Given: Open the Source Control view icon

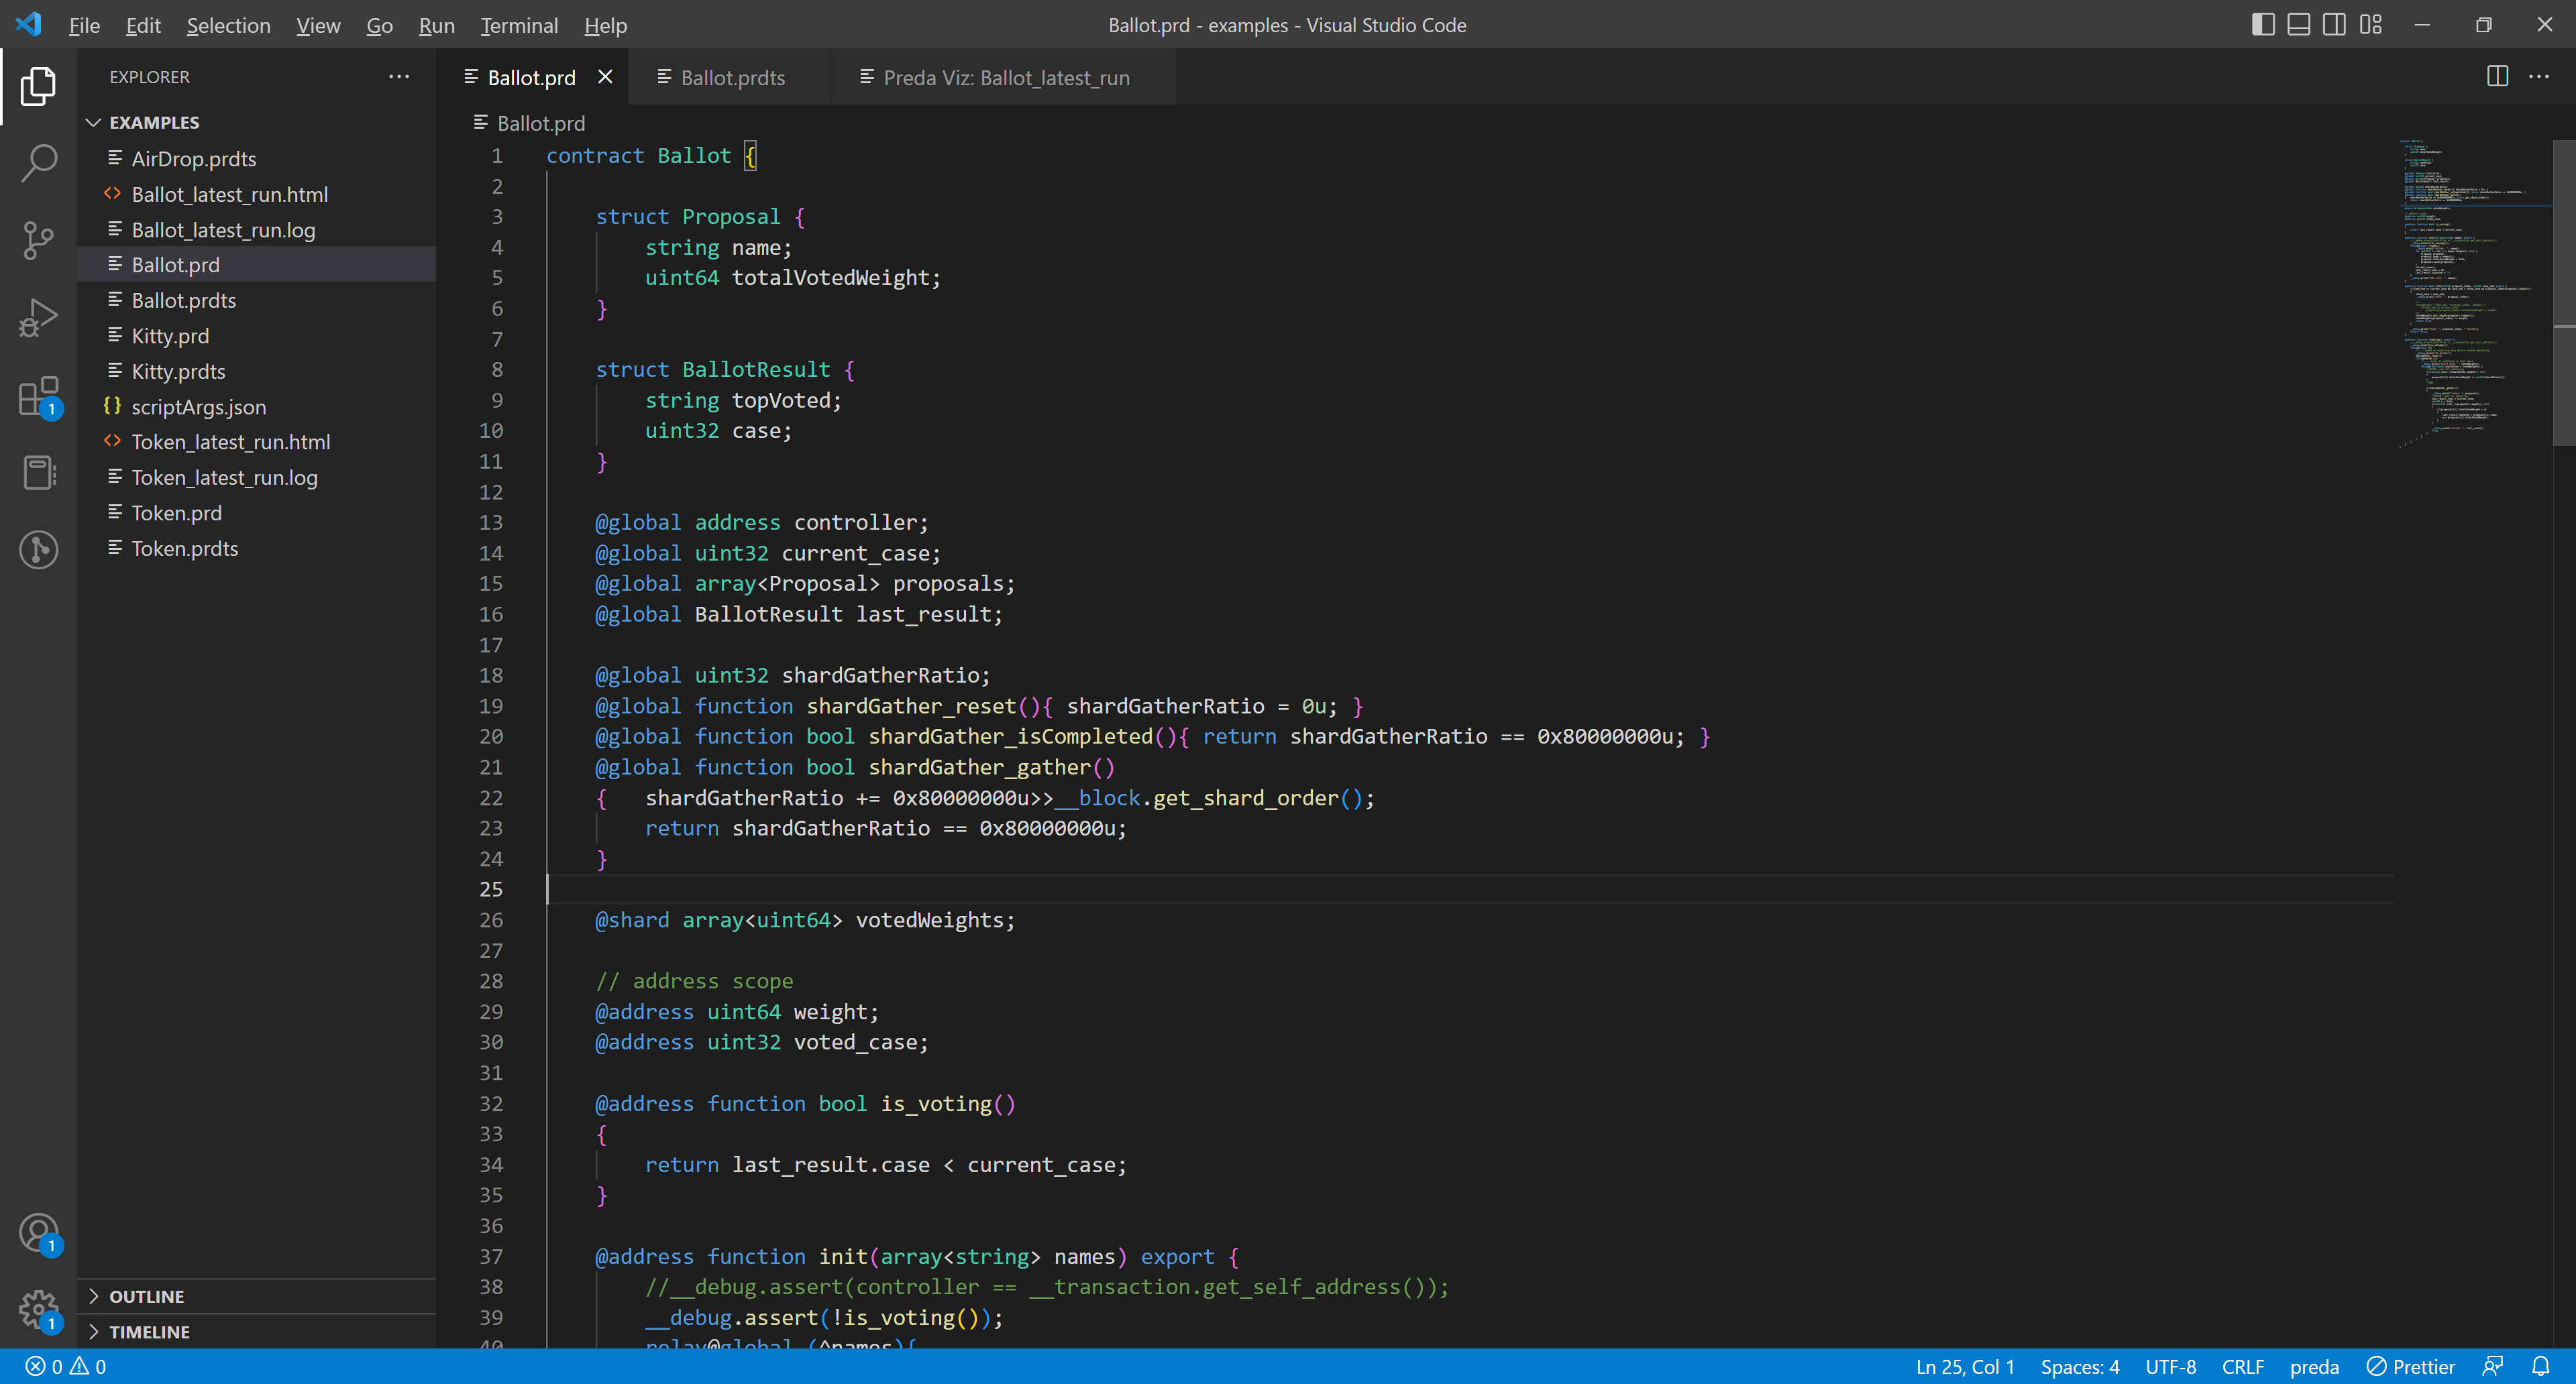Looking at the screenshot, I should click(38, 240).
